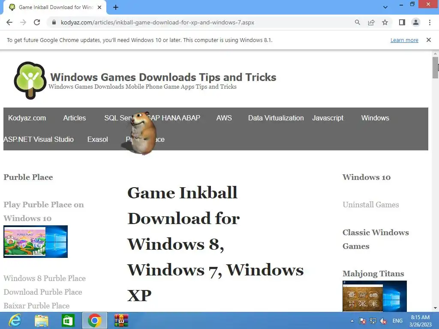Open Windows Games Downloads Tips and Tricks heading
This screenshot has height=329, width=439.
[x=163, y=77]
